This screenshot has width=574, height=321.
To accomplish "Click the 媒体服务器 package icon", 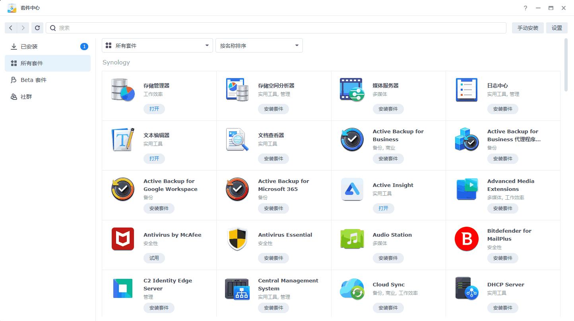I will [x=352, y=89].
